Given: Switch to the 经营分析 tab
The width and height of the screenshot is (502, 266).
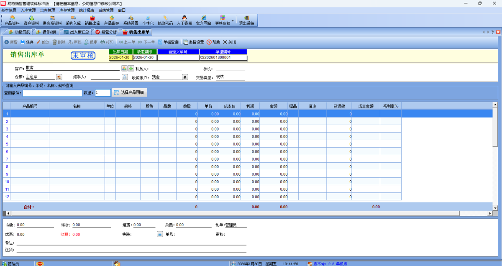Looking at the screenshot, I should click(106, 32).
